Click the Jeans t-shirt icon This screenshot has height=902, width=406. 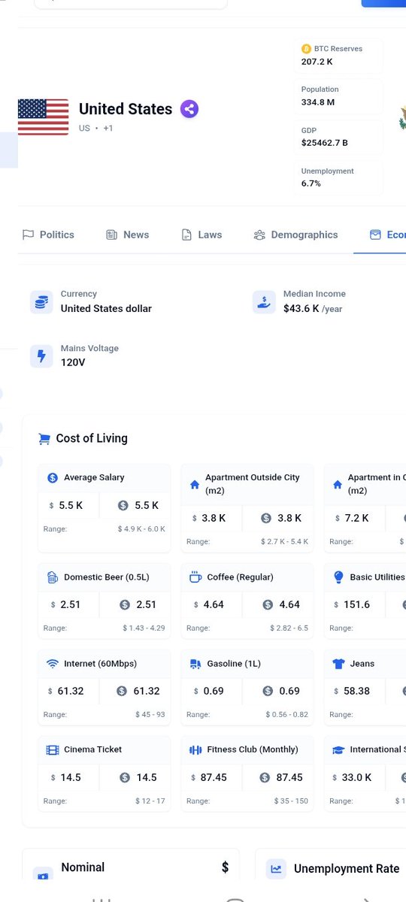338,664
